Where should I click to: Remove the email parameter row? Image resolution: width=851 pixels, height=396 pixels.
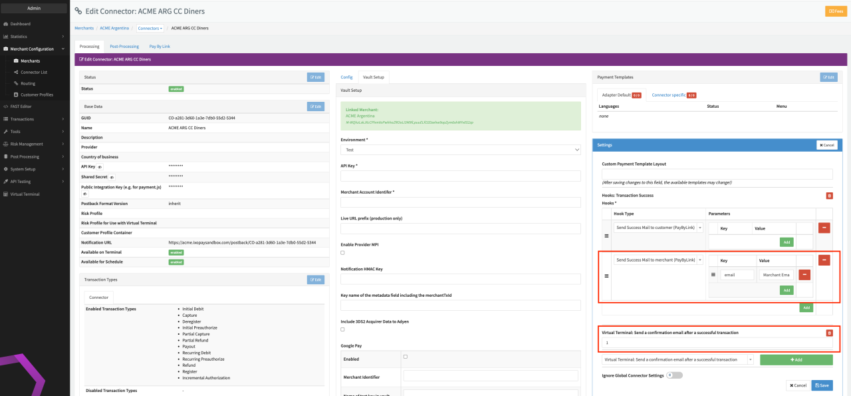(804, 274)
